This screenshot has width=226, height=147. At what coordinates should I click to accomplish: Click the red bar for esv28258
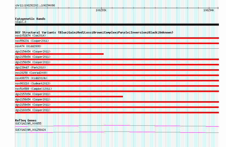[x=117, y=75]
